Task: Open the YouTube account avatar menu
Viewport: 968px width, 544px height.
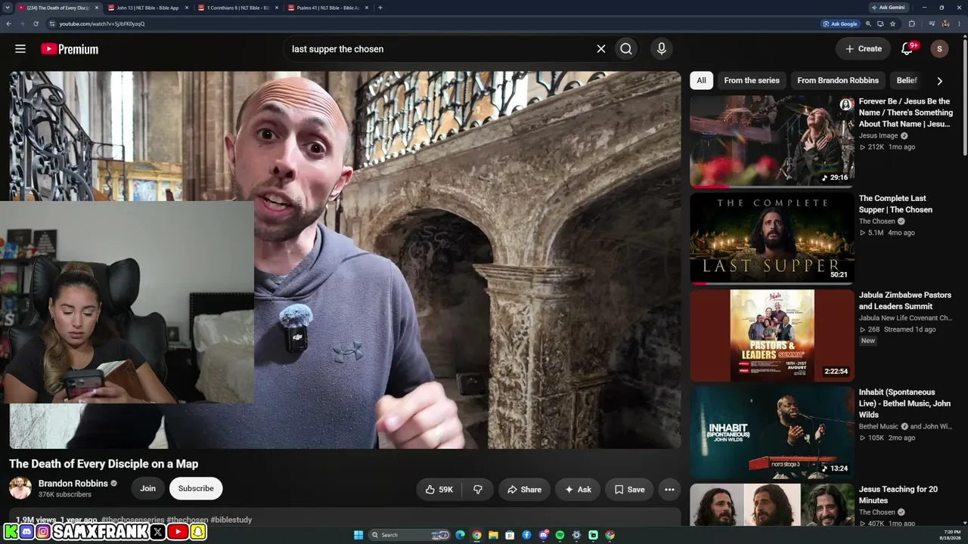Action: click(939, 49)
